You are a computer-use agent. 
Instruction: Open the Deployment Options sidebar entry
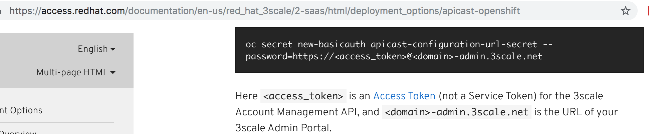(21, 110)
